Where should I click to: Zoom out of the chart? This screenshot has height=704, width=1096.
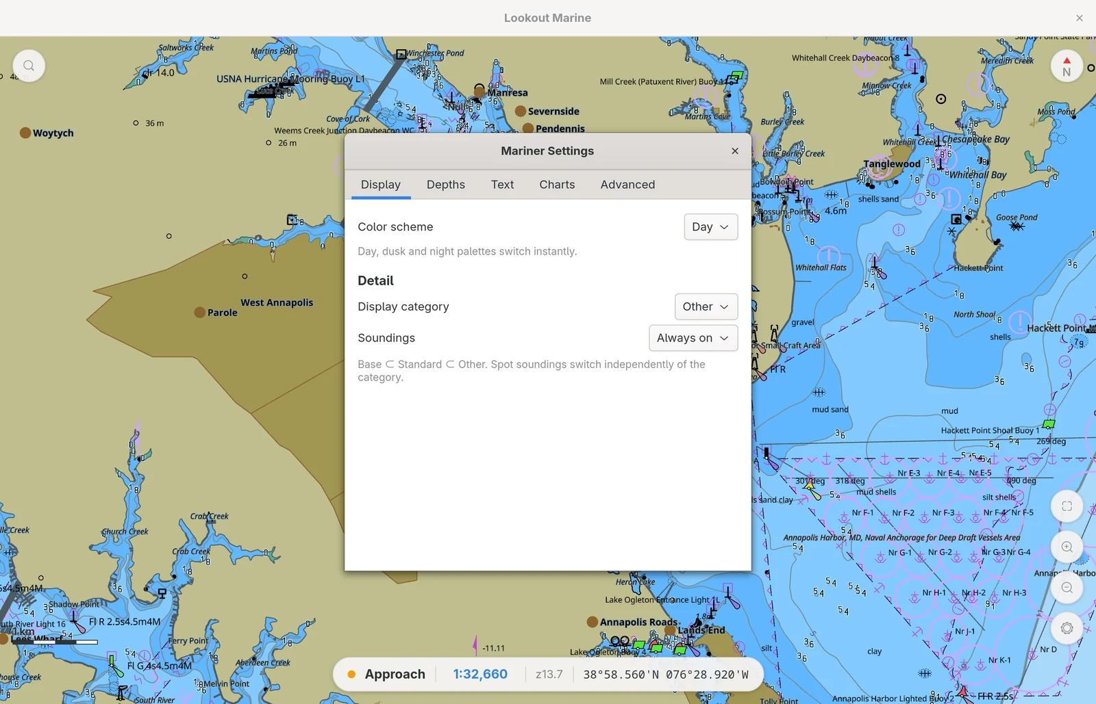(x=1067, y=588)
